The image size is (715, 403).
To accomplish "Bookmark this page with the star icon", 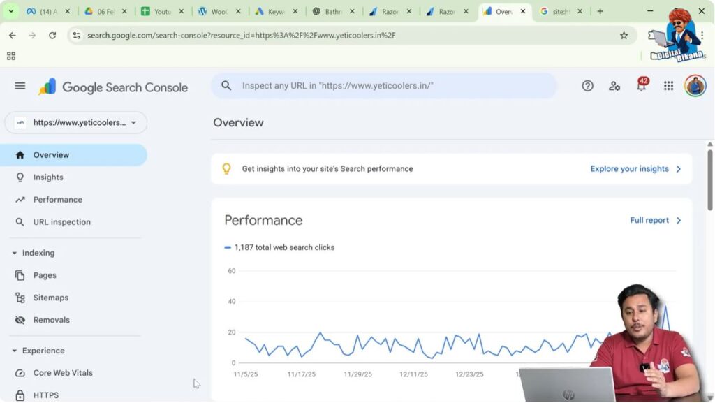I will pyautogui.click(x=624, y=35).
